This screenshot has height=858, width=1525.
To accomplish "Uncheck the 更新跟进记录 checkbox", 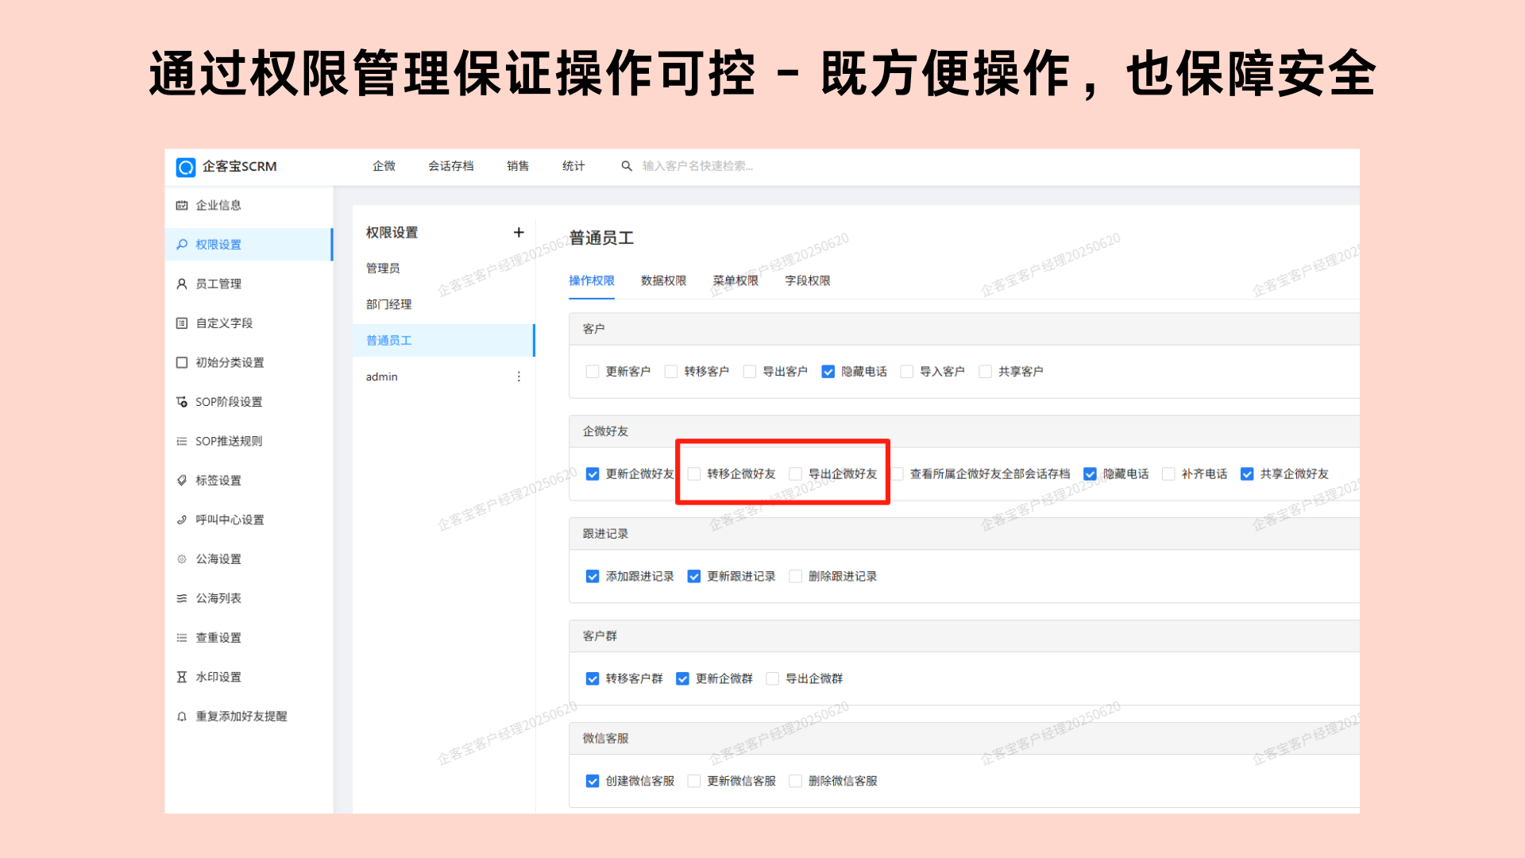I will coord(694,577).
